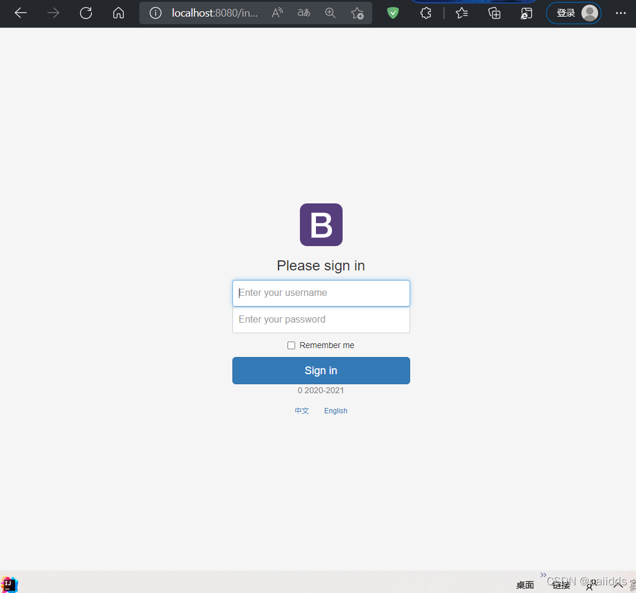Click the zoom magnifier icon
This screenshot has height=593, width=636.
331,13
